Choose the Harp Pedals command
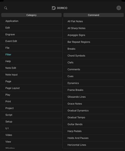 (94, 131)
